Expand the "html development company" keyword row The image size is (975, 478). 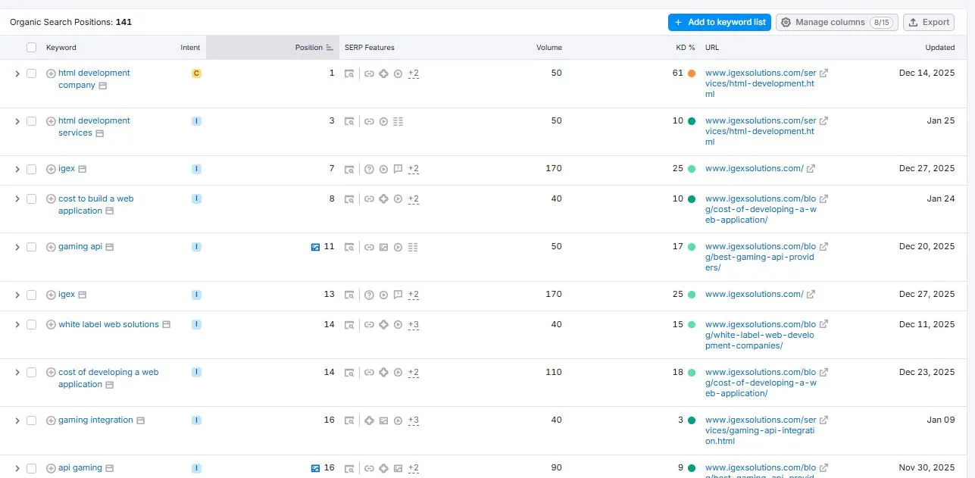coord(17,73)
